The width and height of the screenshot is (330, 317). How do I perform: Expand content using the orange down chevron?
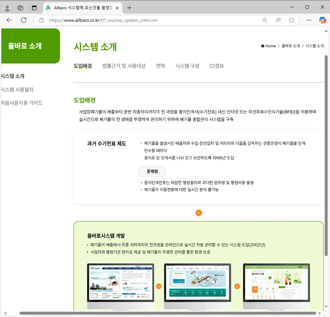click(x=198, y=213)
